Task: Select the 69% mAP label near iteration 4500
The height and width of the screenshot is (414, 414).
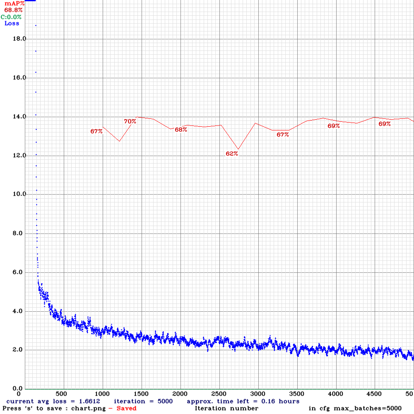Action: 385,124
